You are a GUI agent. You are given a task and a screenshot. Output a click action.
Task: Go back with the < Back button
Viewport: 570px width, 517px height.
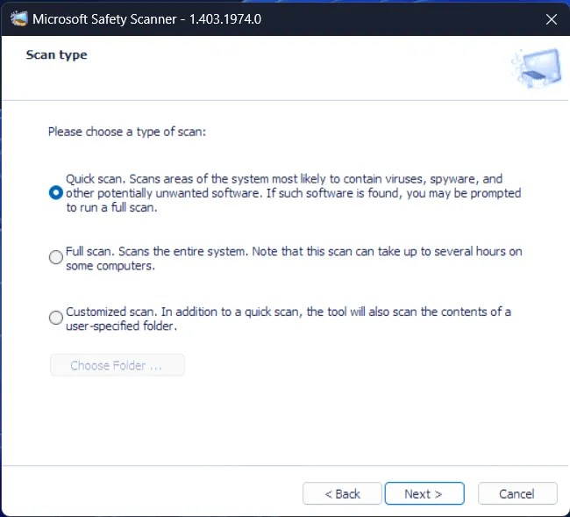342,493
